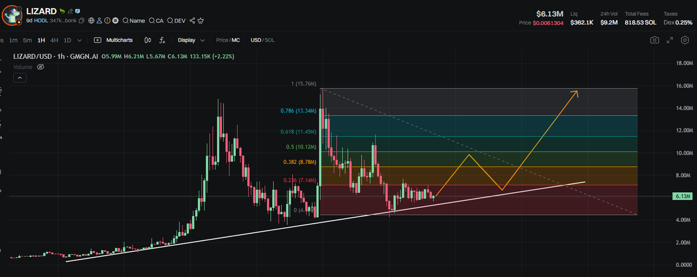Enter fullscreen chart mode

[x=669, y=40]
